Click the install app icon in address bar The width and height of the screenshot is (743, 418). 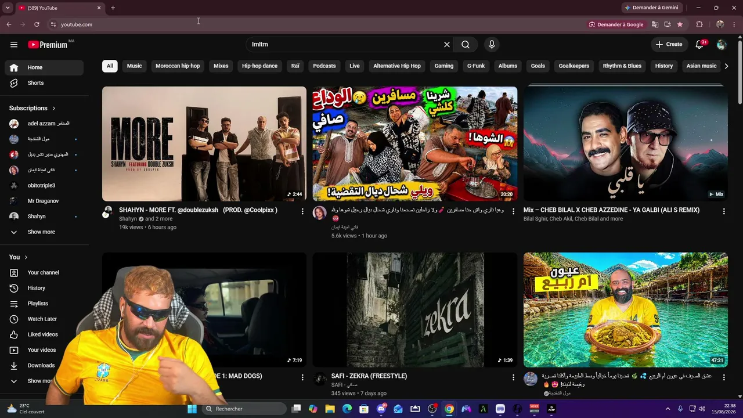click(x=668, y=24)
